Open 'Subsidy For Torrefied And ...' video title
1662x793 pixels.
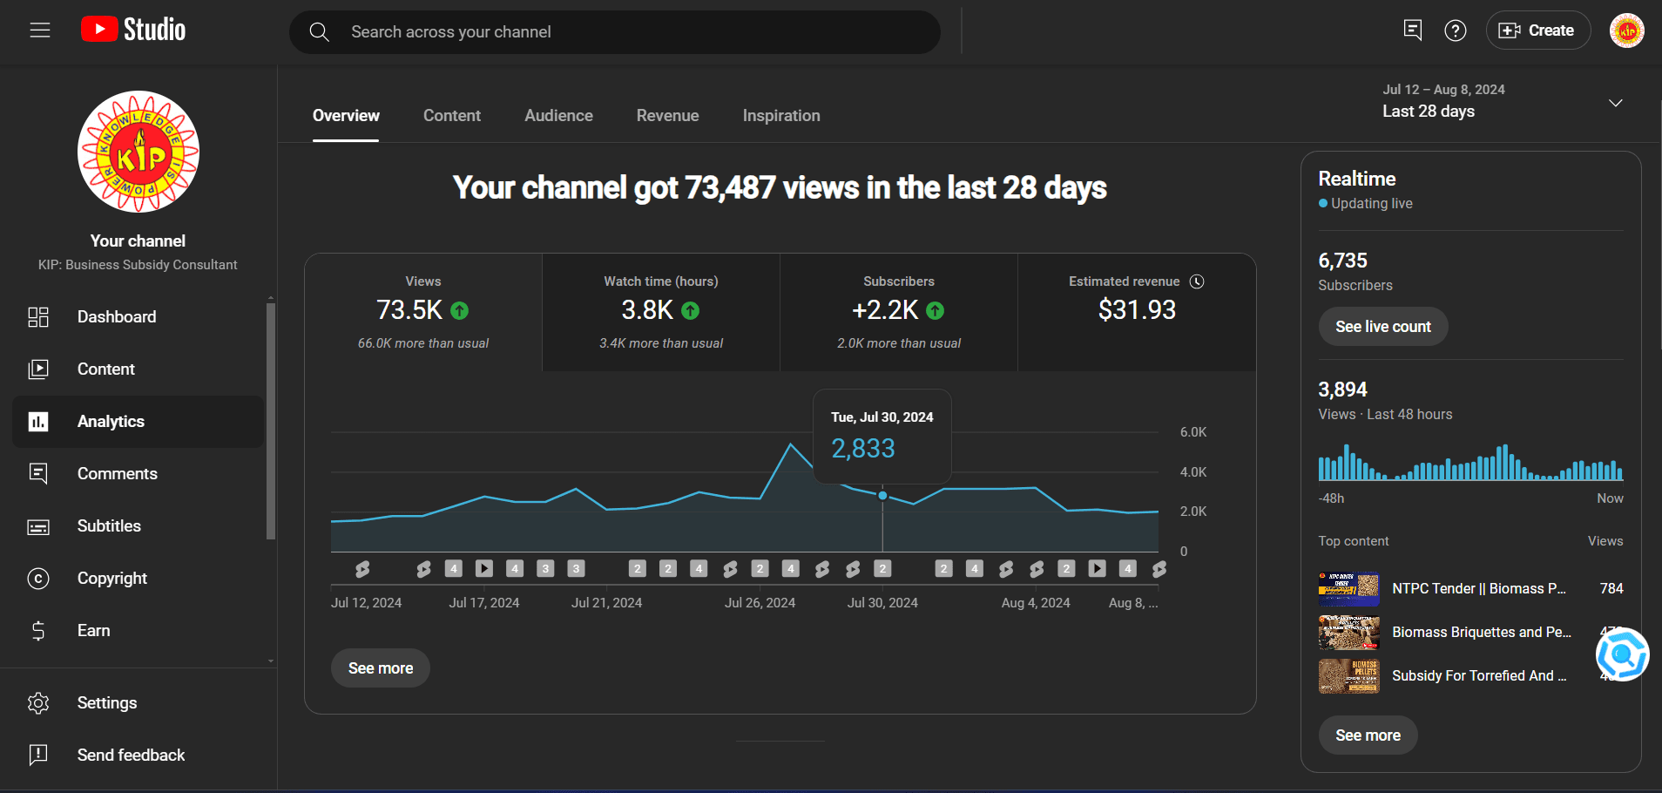[1479, 676]
